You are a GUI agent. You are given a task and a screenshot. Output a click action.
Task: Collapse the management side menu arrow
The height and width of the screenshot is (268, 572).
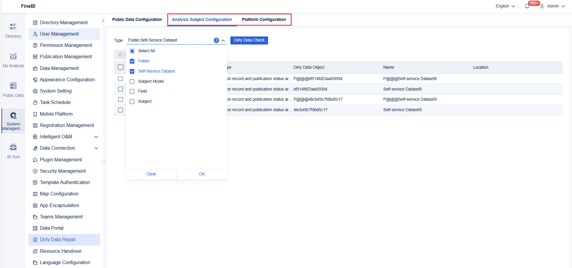tap(103, 21)
